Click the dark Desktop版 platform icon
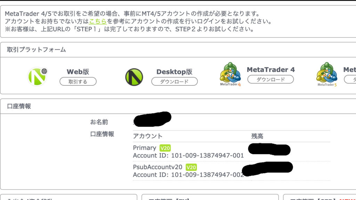 [x=134, y=77]
